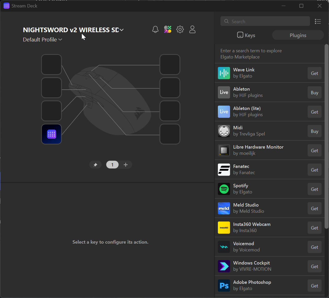Viewport: 329px width, 298px height.
Task: Toggle the list view icon beside search
Action: [x=318, y=21]
